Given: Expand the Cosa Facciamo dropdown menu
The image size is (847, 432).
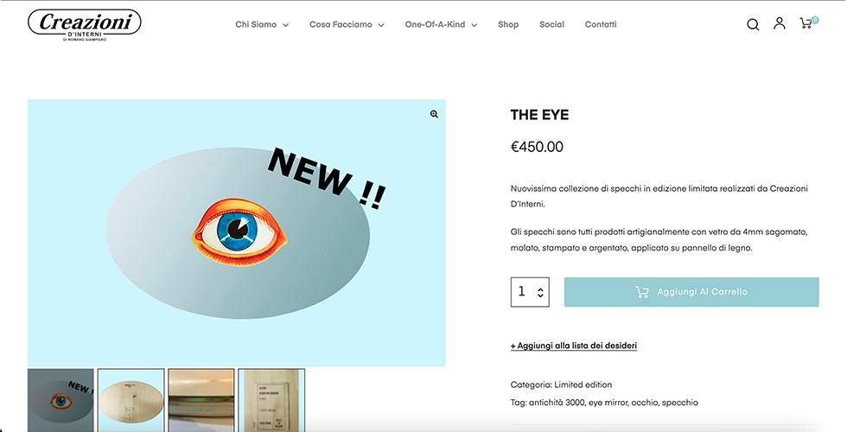Looking at the screenshot, I should click(347, 24).
